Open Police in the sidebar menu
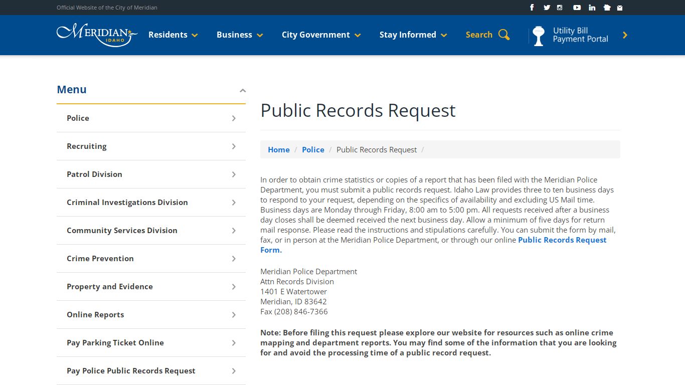This screenshot has height=385, width=685. (x=151, y=118)
